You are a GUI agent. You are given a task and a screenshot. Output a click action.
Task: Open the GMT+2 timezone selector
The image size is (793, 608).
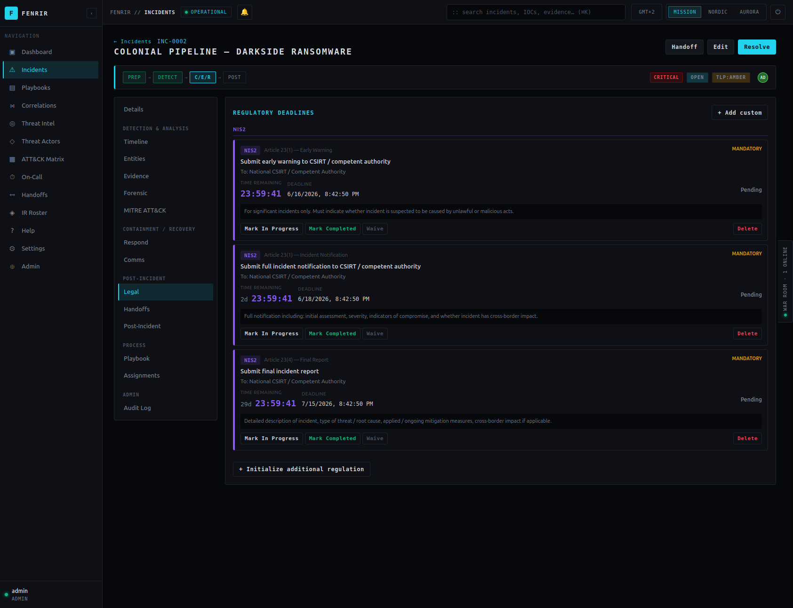coord(647,12)
